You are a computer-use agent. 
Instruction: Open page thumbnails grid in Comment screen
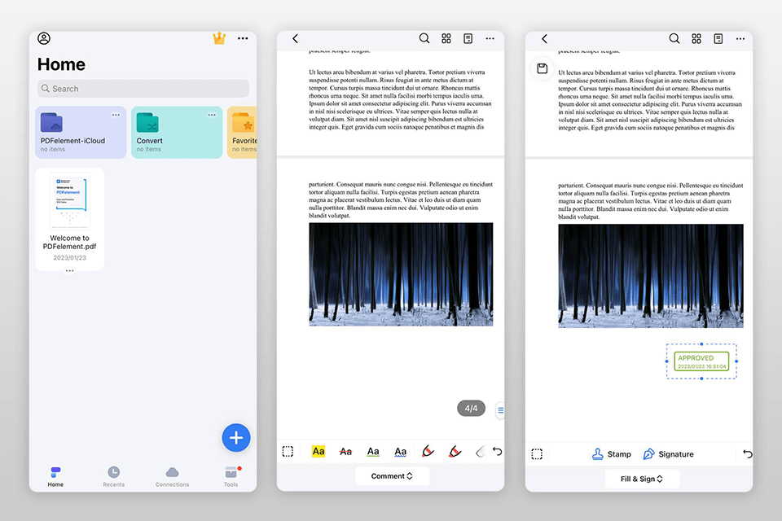tap(446, 38)
